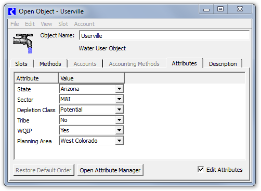Click the Object Name input field
The width and height of the screenshot is (261, 191).
(164, 36)
